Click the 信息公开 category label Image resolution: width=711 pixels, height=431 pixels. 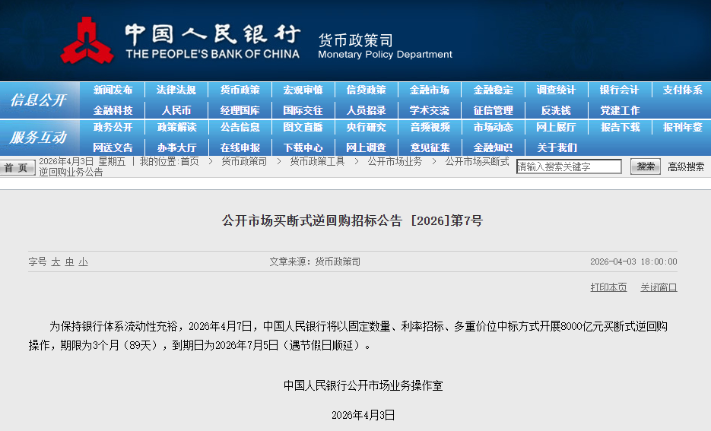click(x=38, y=100)
